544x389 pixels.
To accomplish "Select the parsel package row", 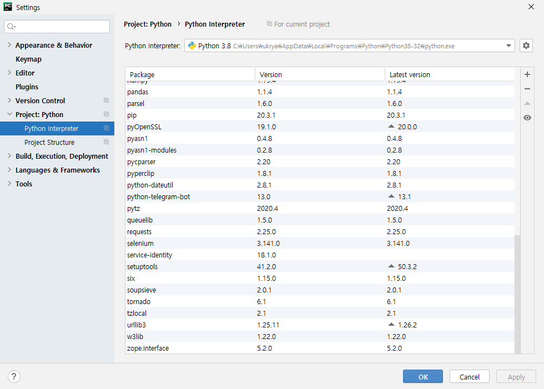I will [x=320, y=103].
